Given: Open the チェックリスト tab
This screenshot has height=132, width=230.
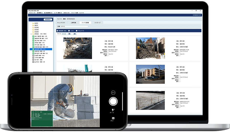Looking at the screenshot, I should tap(61, 23).
